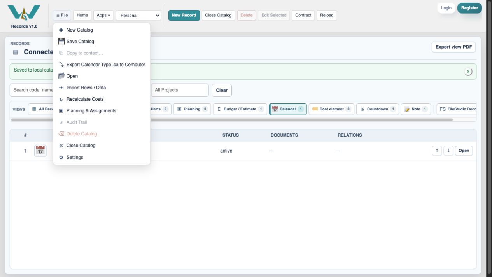Clear the search filters

pyautogui.click(x=222, y=90)
